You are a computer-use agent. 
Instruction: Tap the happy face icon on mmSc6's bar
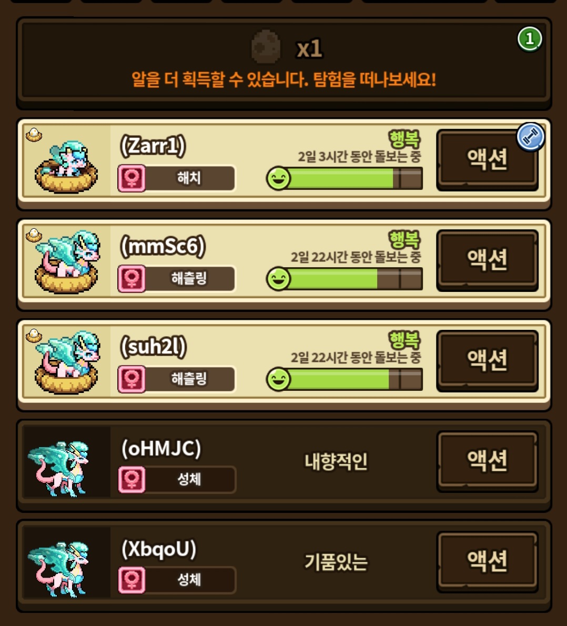278,279
